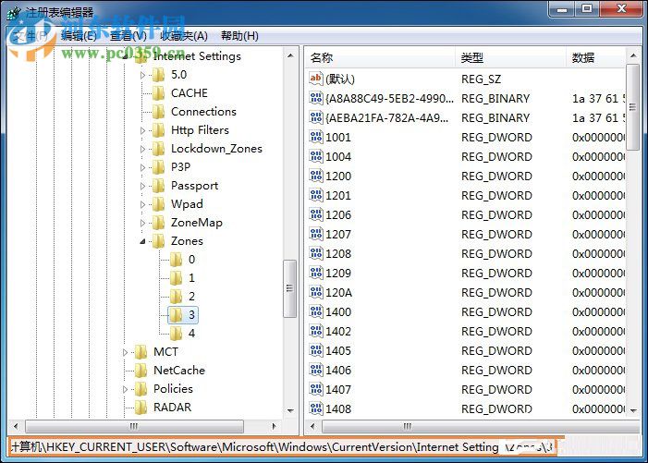The height and width of the screenshot is (463, 648).
Task: Click the NetCache folder icon
Action: point(141,370)
